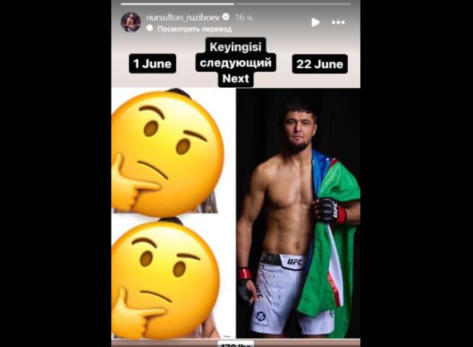
Task: Open the three-dots more options menu
Action: coord(338,22)
